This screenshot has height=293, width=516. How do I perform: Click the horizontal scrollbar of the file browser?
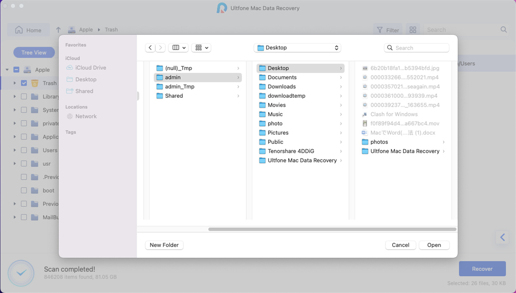coord(332,229)
